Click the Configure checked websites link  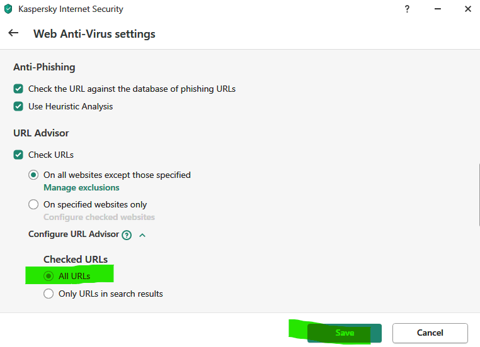(99, 217)
